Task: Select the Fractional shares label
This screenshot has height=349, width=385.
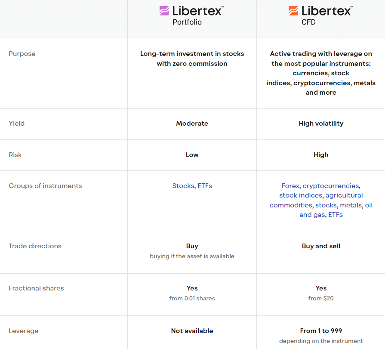Action: [x=36, y=288]
